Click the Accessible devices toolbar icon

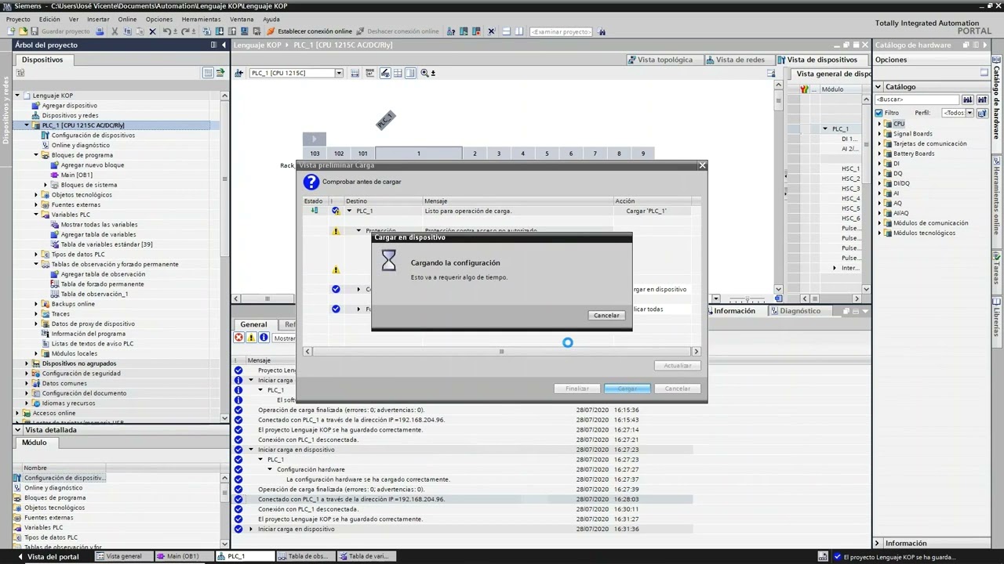pyautogui.click(x=451, y=31)
